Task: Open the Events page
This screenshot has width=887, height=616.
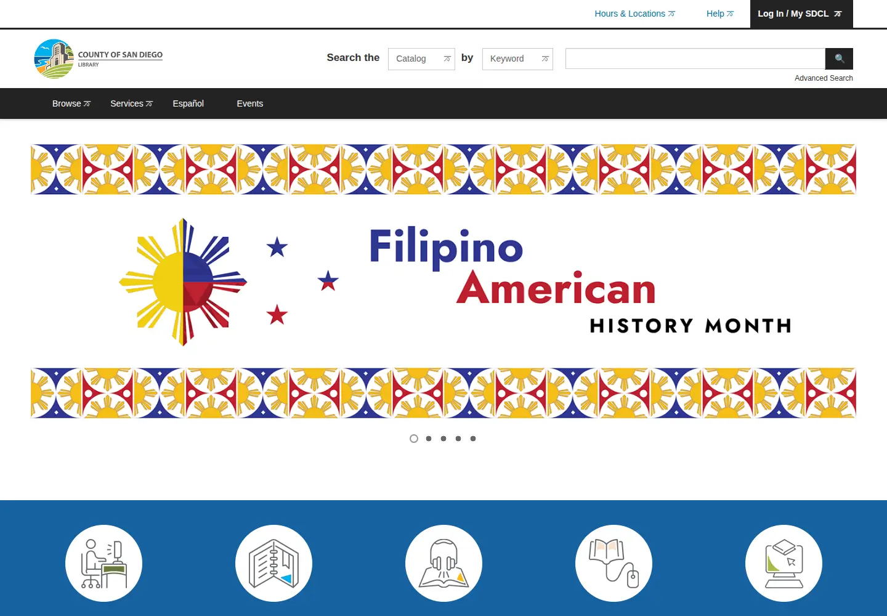Action: [250, 103]
